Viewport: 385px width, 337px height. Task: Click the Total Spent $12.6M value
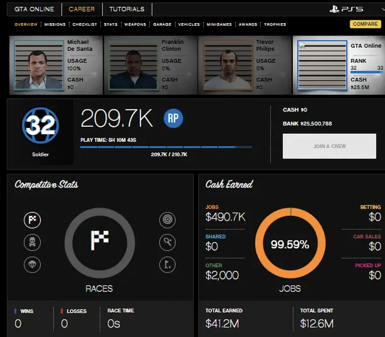point(317,323)
